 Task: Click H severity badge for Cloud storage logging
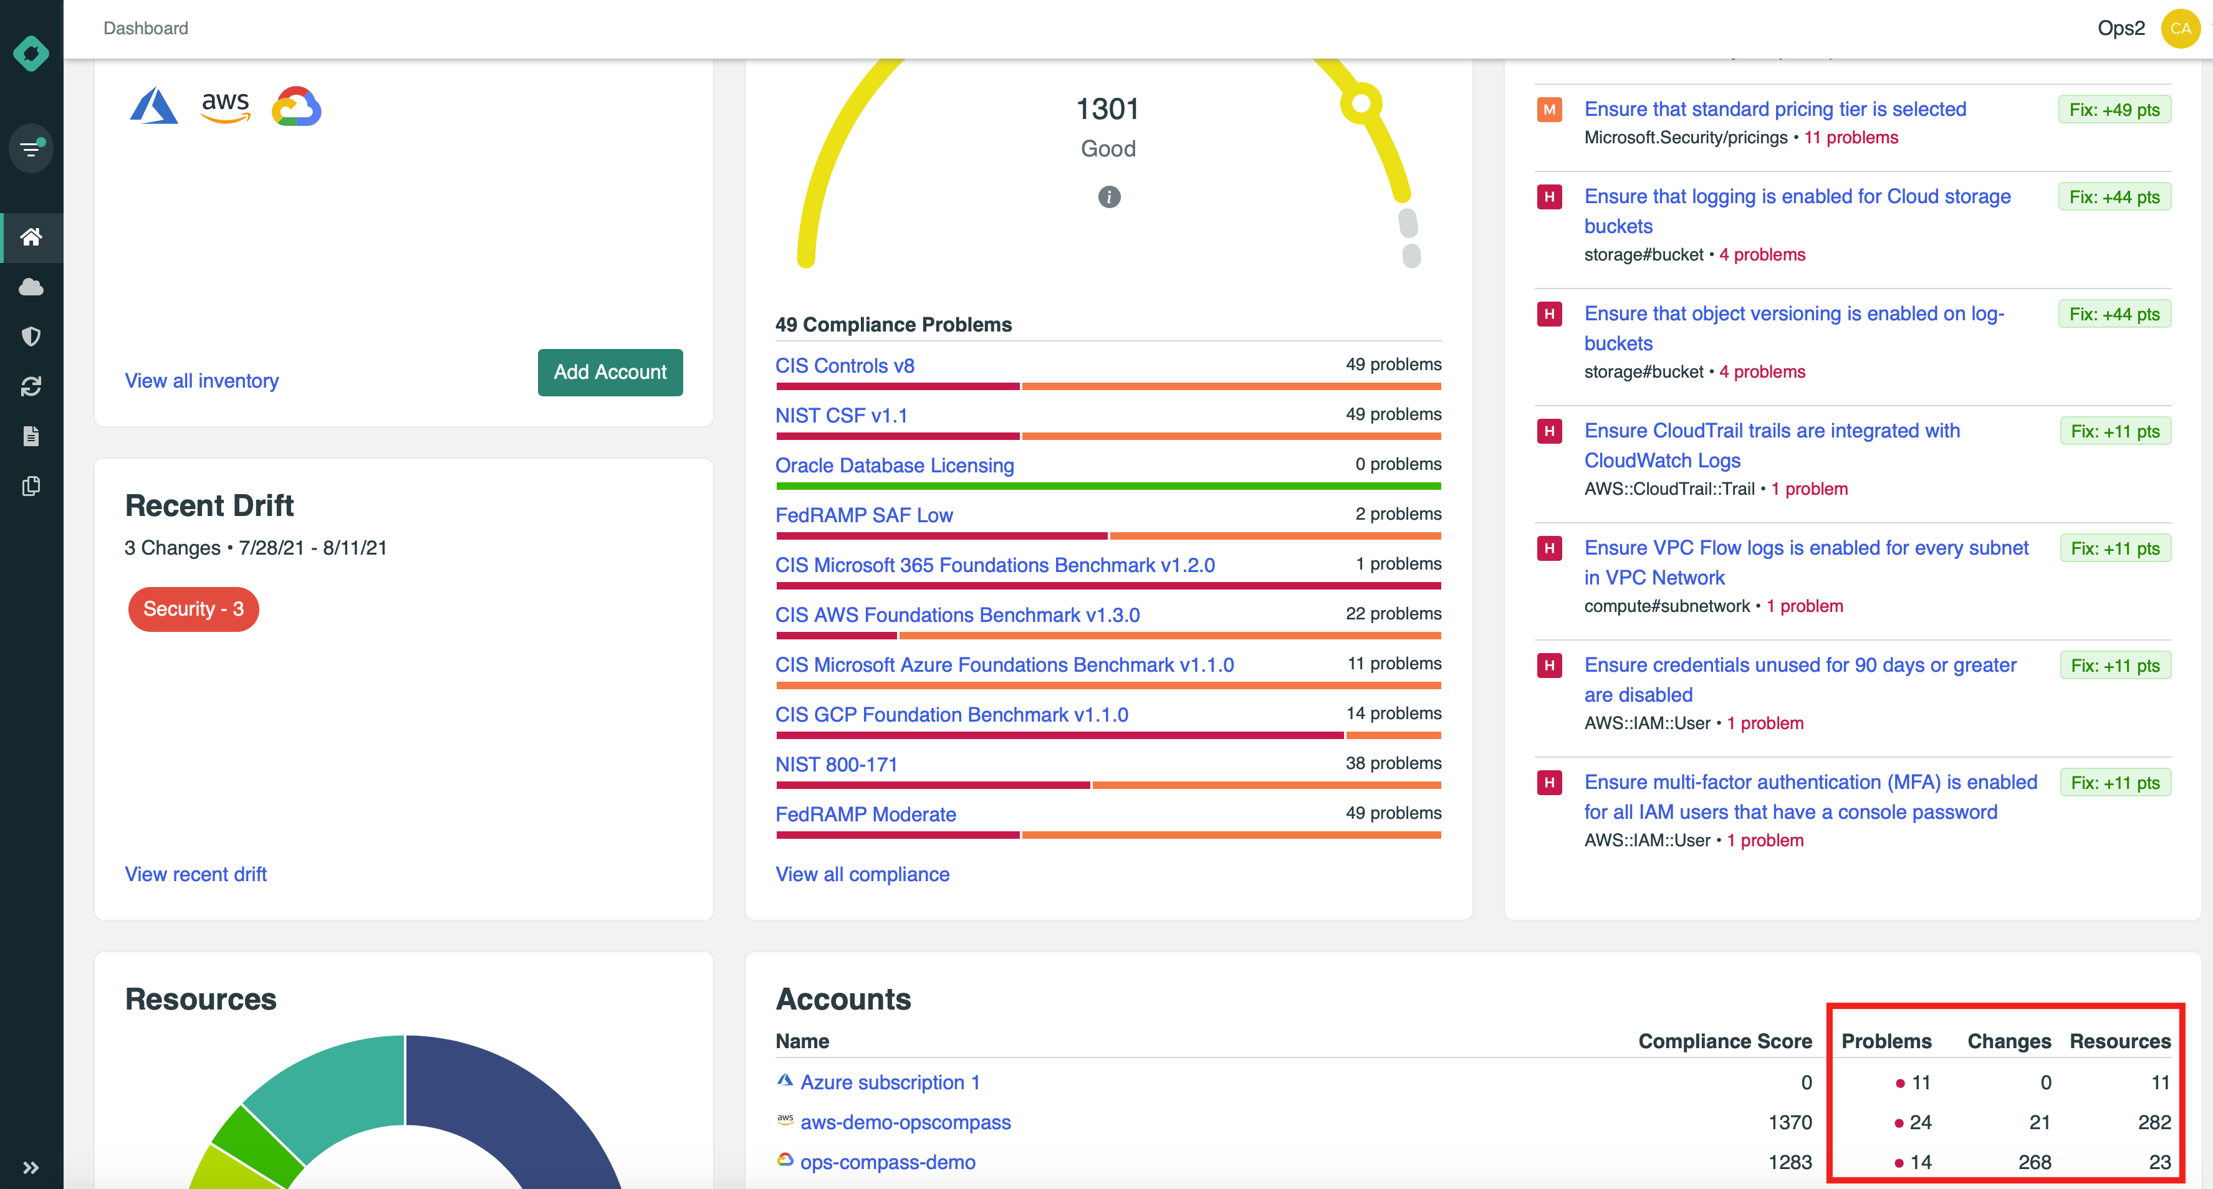tap(1549, 198)
